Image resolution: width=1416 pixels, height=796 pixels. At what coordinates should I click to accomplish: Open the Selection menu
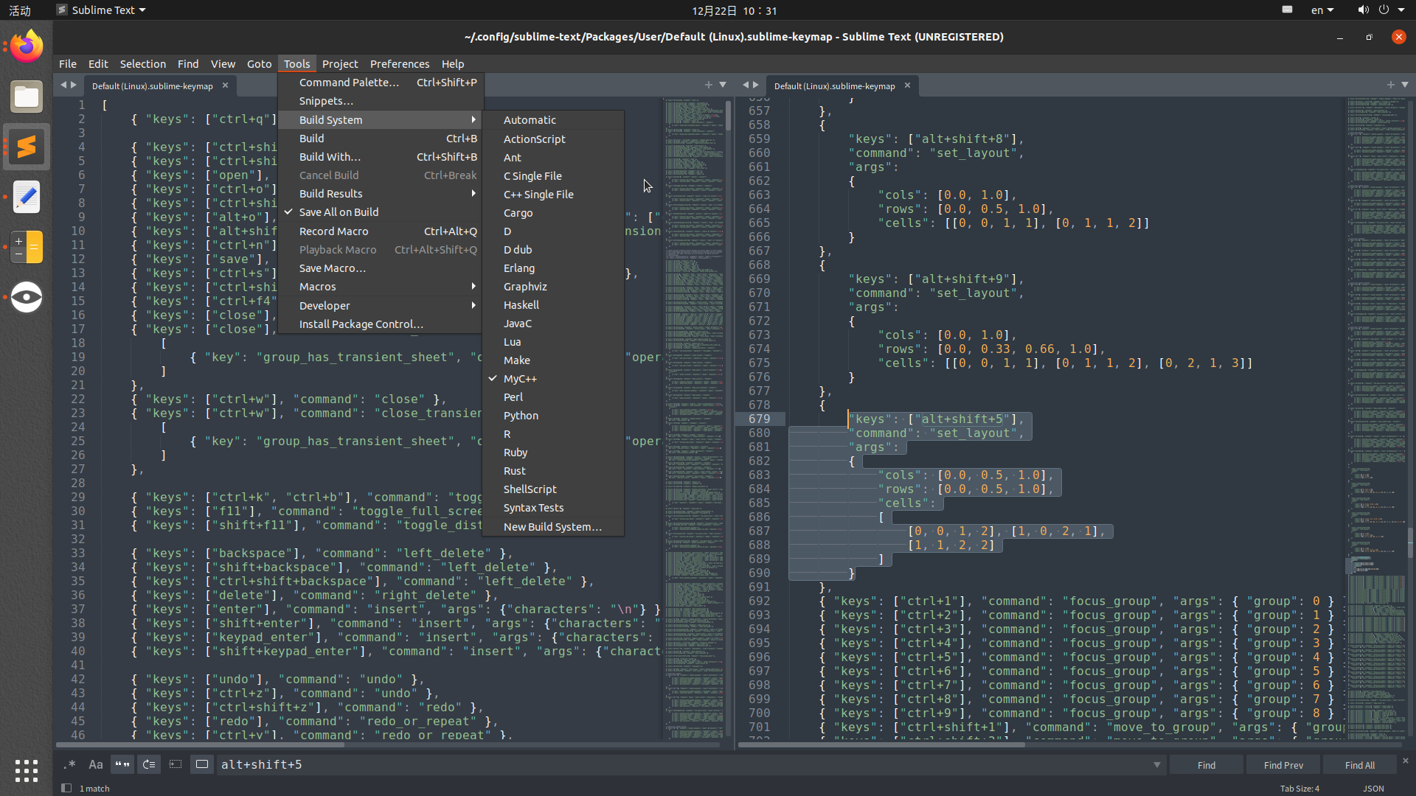pos(142,64)
